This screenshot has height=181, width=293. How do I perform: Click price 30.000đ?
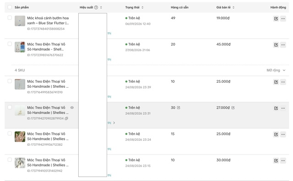tap(223, 160)
